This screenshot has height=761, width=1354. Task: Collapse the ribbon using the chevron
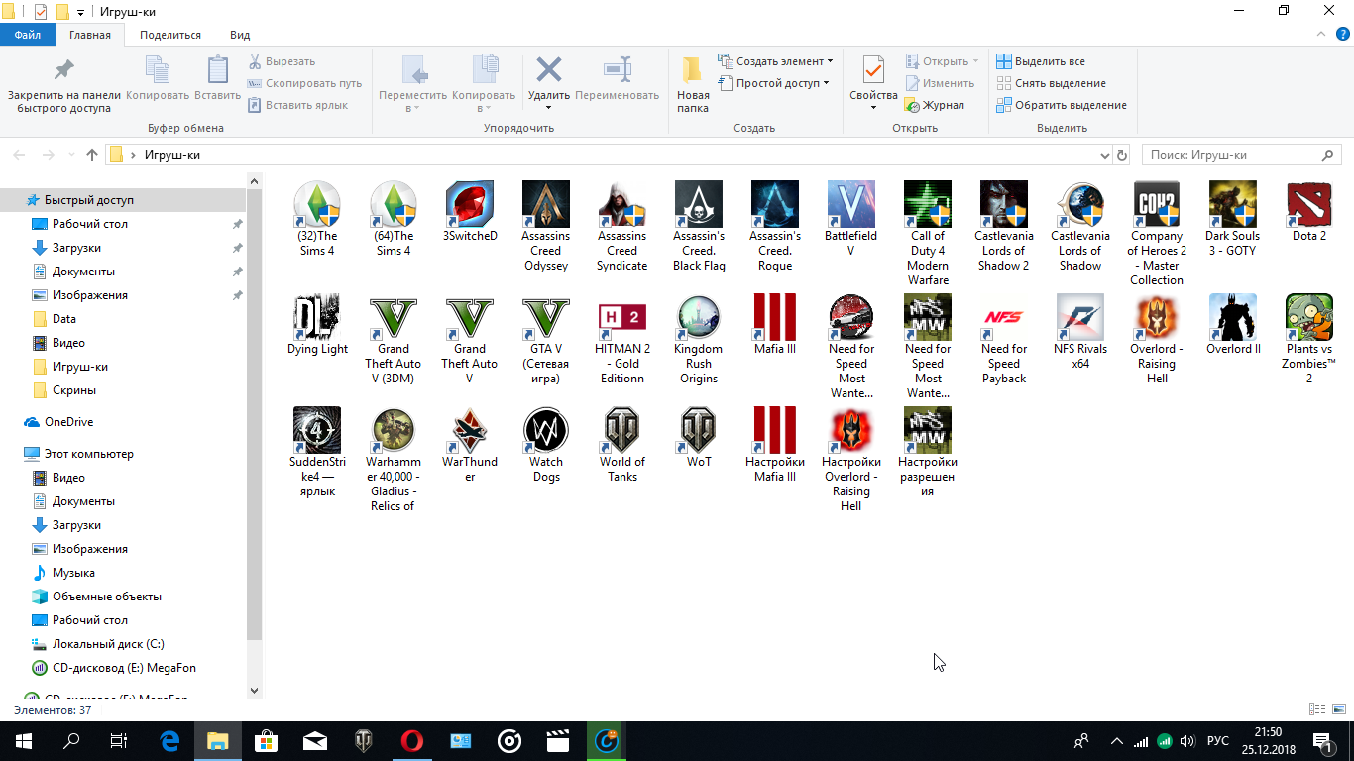coord(1319,34)
